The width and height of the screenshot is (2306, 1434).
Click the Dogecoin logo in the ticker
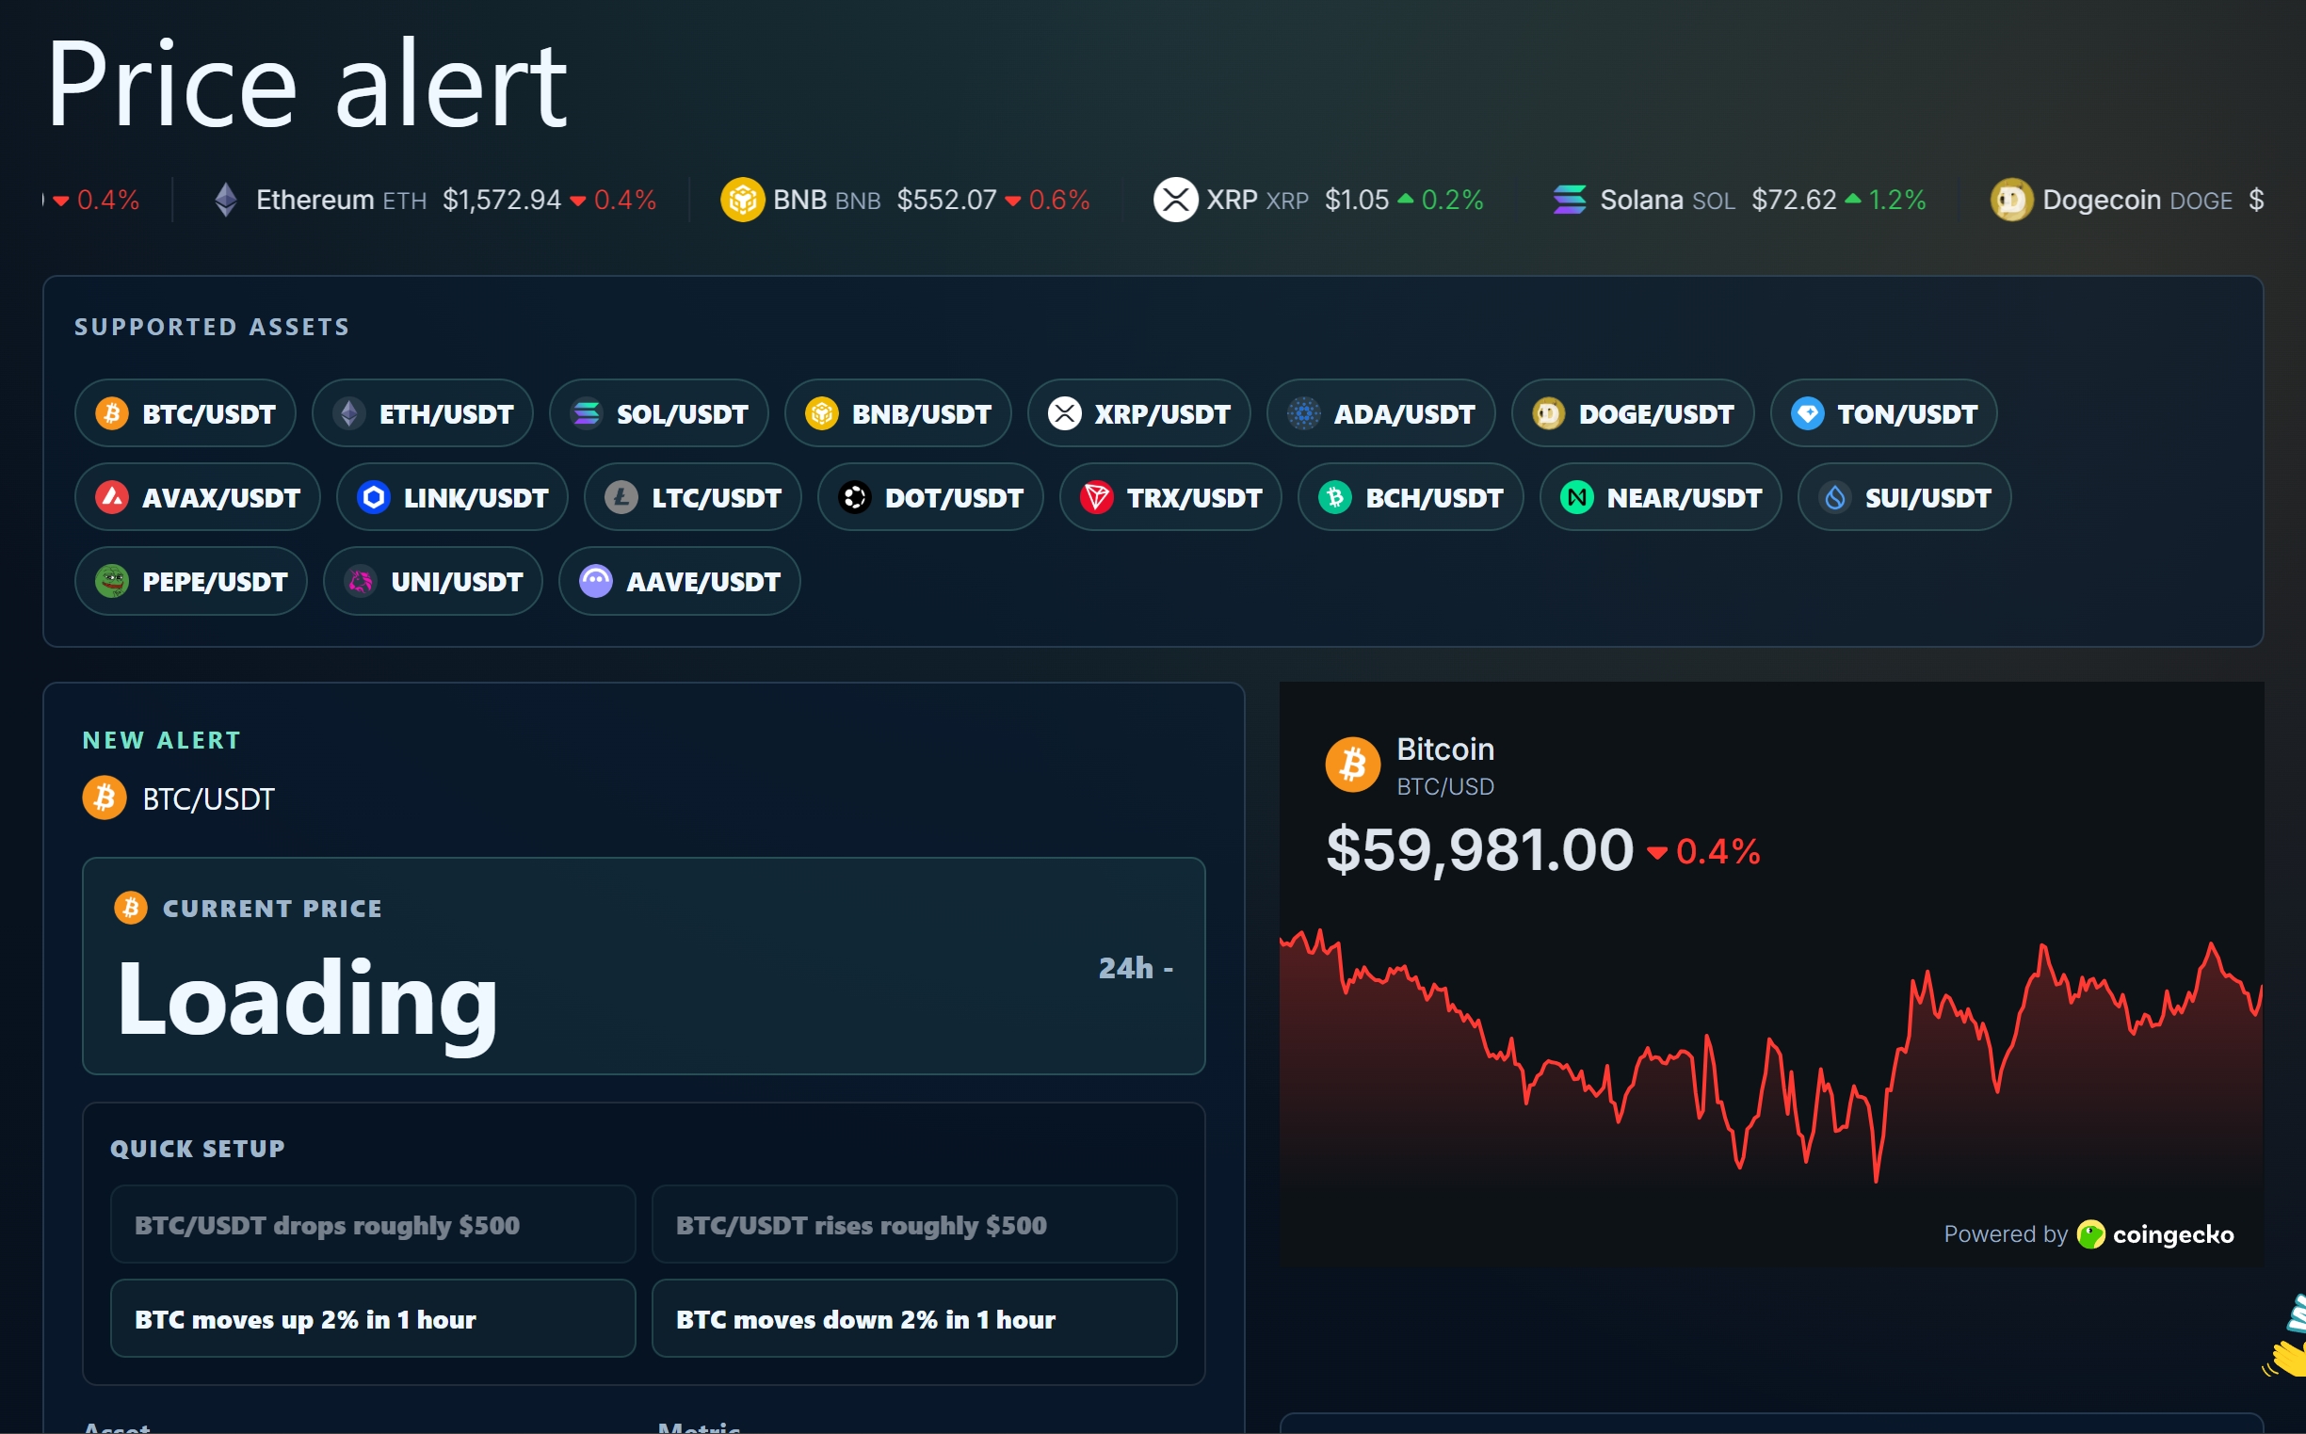[x=2011, y=201]
